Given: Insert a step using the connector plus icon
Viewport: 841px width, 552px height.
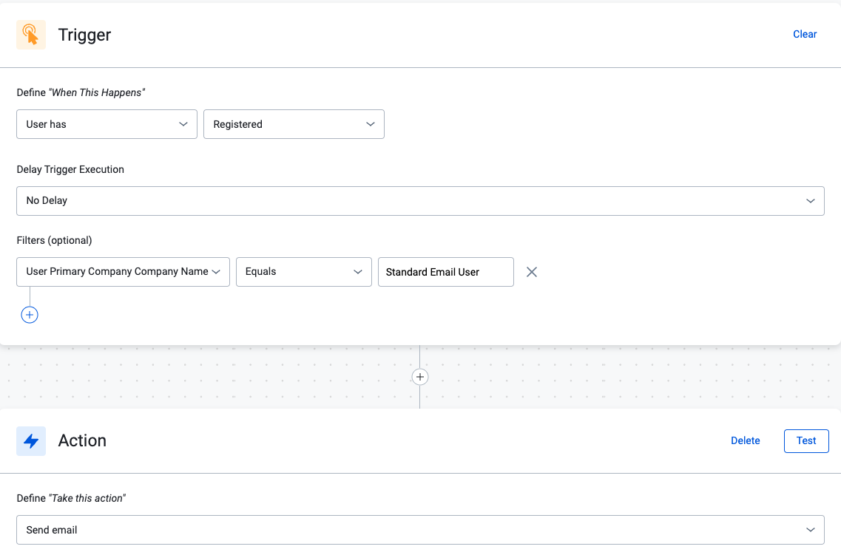Looking at the screenshot, I should click(x=420, y=378).
